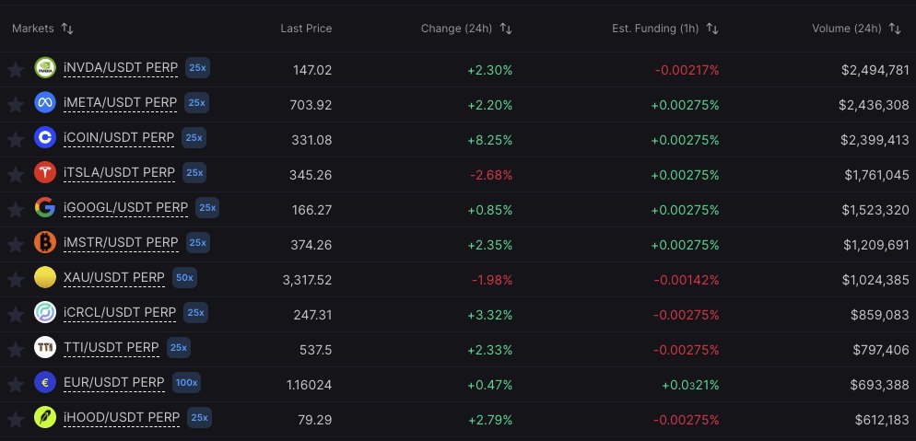Image resolution: width=916 pixels, height=441 pixels.
Task: Click the Change (24h) column header
Action: point(456,29)
